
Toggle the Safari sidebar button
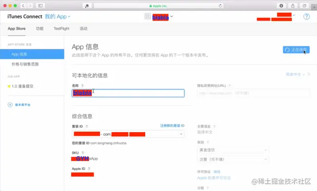tap(40, 6)
